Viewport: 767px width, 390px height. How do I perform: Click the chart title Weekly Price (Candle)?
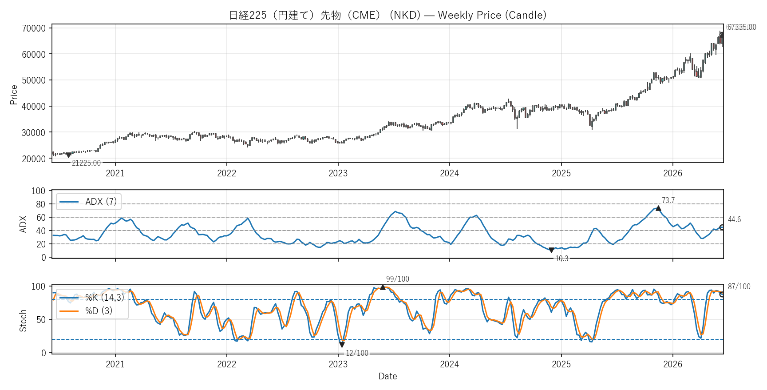[x=492, y=15]
